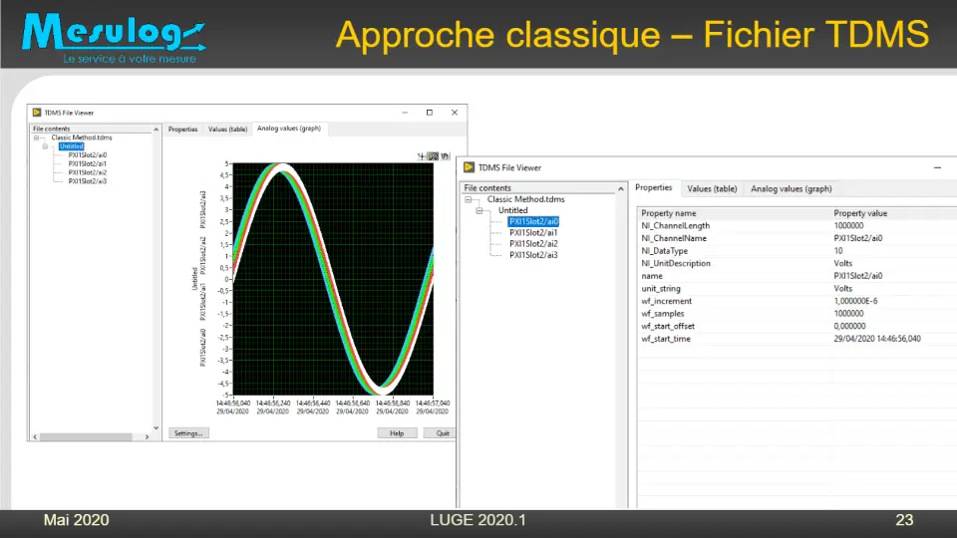Select Classic Method.tdms in front window tree
Viewport: 957px width, 538px height.
coord(525,199)
